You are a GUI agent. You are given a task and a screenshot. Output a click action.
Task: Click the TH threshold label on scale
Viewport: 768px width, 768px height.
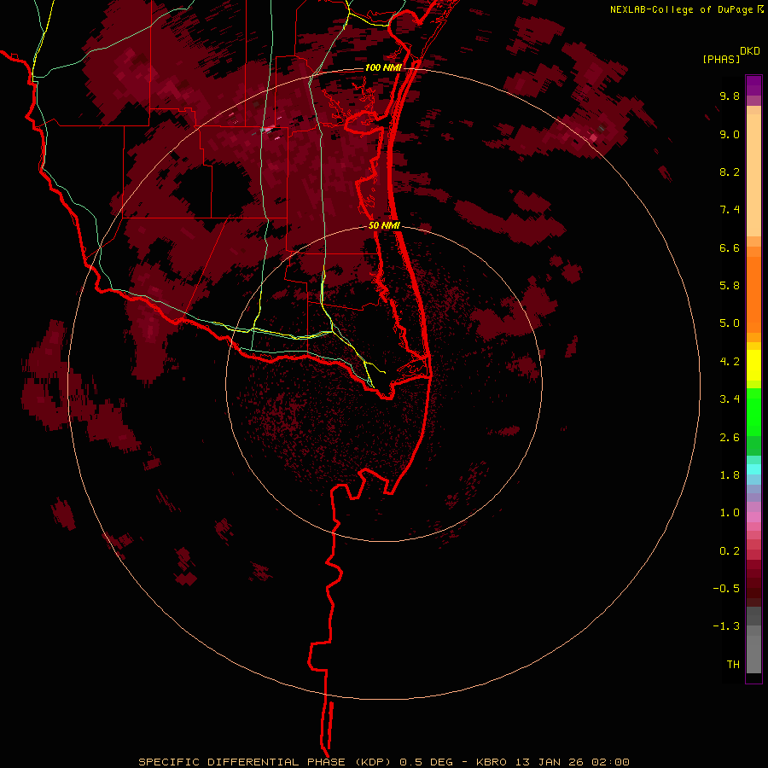click(733, 665)
